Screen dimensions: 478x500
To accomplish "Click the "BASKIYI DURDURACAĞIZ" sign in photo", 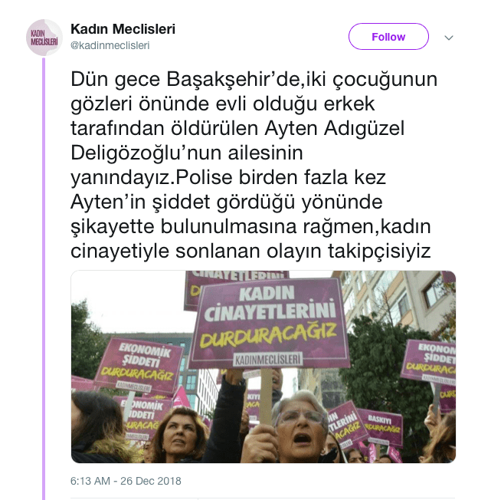I will click(x=381, y=427).
